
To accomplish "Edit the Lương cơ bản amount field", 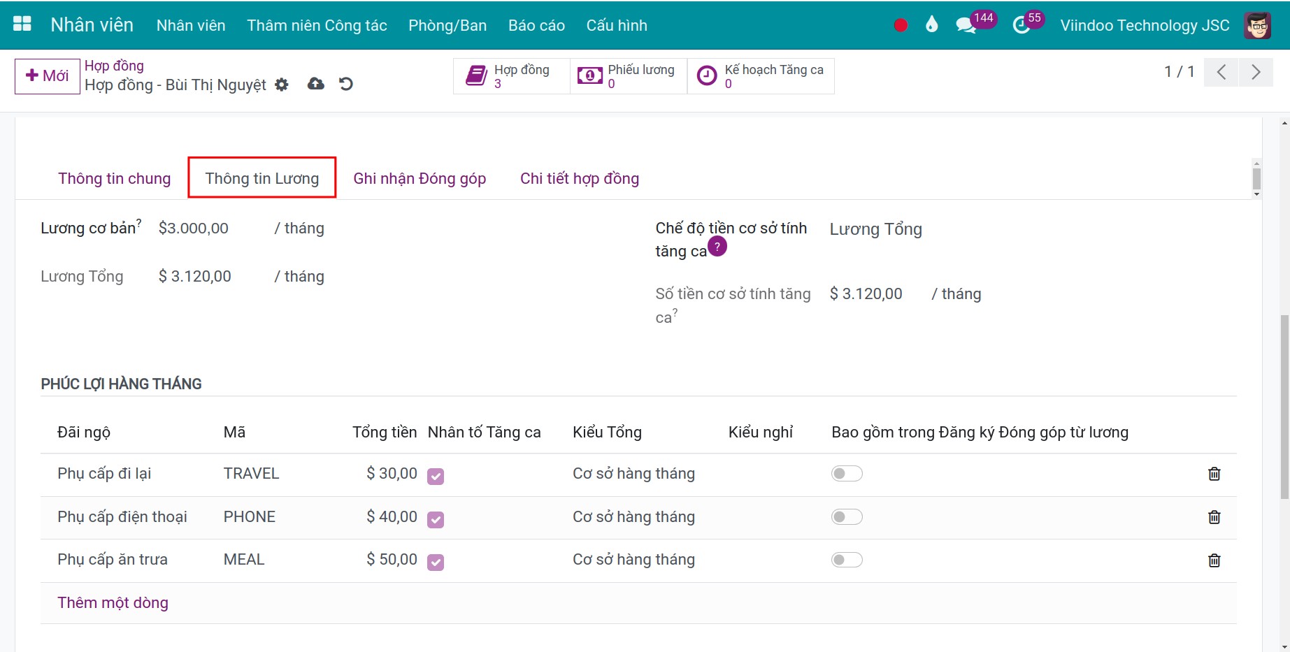I will 194,229.
